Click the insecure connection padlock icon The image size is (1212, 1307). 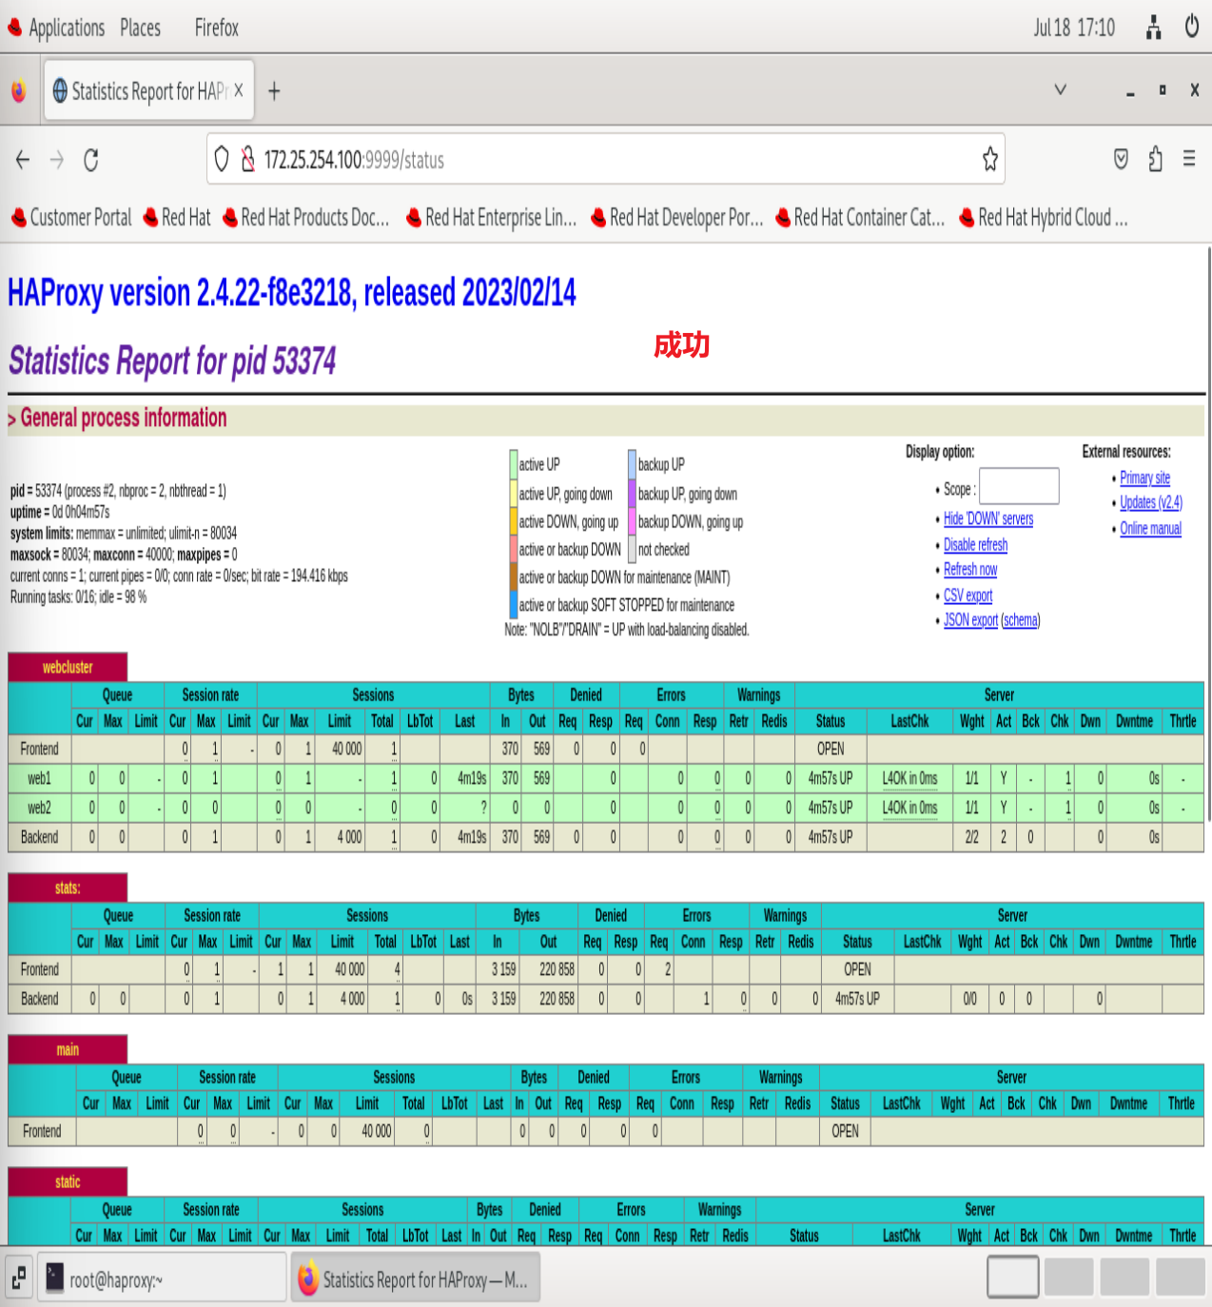248,159
